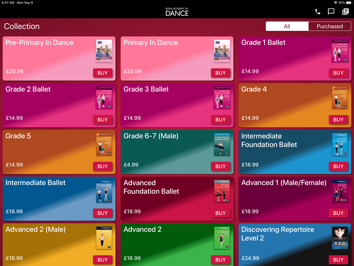
Task: Check the battery status icon
Action: [349, 3]
